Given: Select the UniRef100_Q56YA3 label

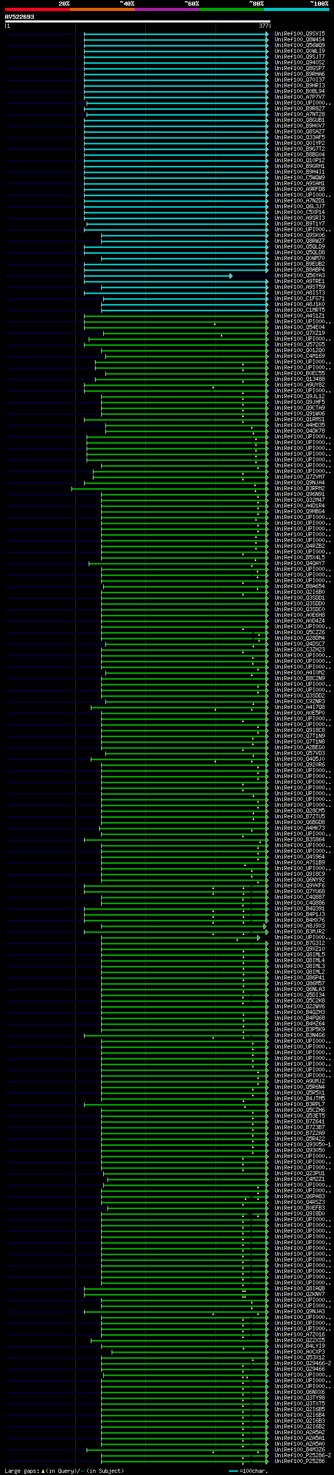Looking at the screenshot, I should click(300, 275).
